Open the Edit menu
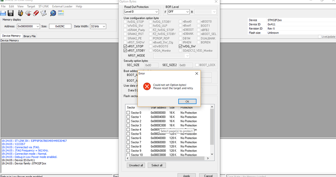The image size is (336, 177). point(11,6)
